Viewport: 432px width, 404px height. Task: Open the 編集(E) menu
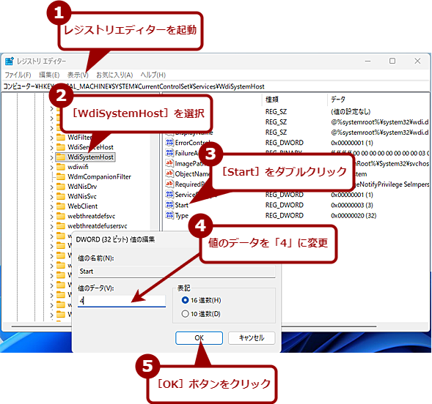[49, 75]
